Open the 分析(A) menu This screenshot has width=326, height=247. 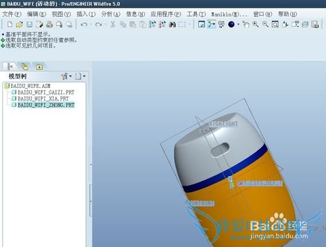(111, 14)
